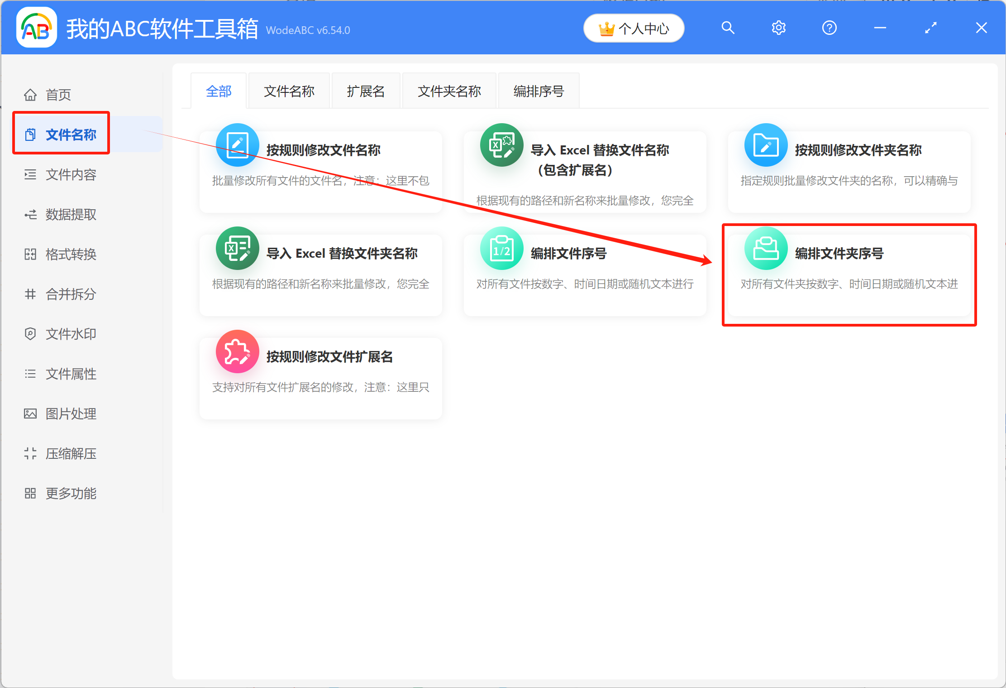
Task: Switch to the 扩展名 tab
Action: click(x=366, y=91)
